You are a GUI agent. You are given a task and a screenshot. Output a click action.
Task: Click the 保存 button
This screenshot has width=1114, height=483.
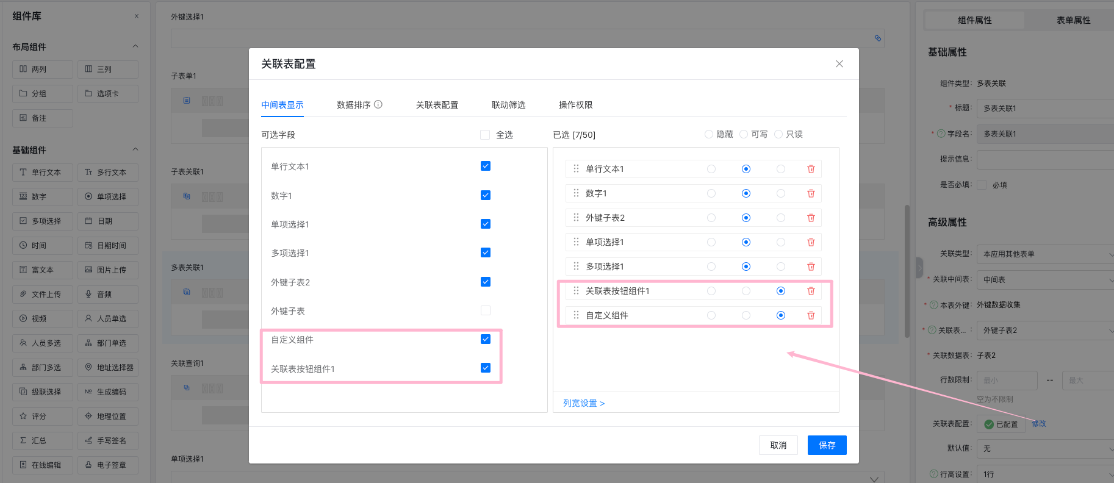[x=827, y=445]
